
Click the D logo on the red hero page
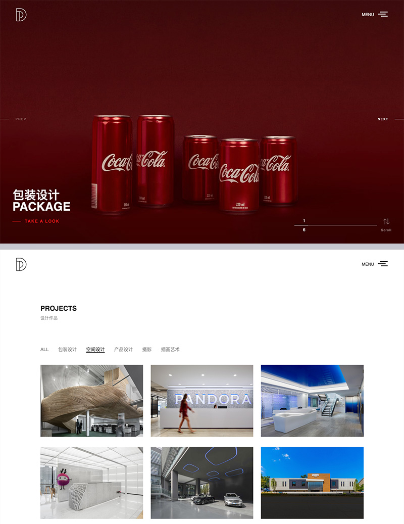[x=21, y=15]
